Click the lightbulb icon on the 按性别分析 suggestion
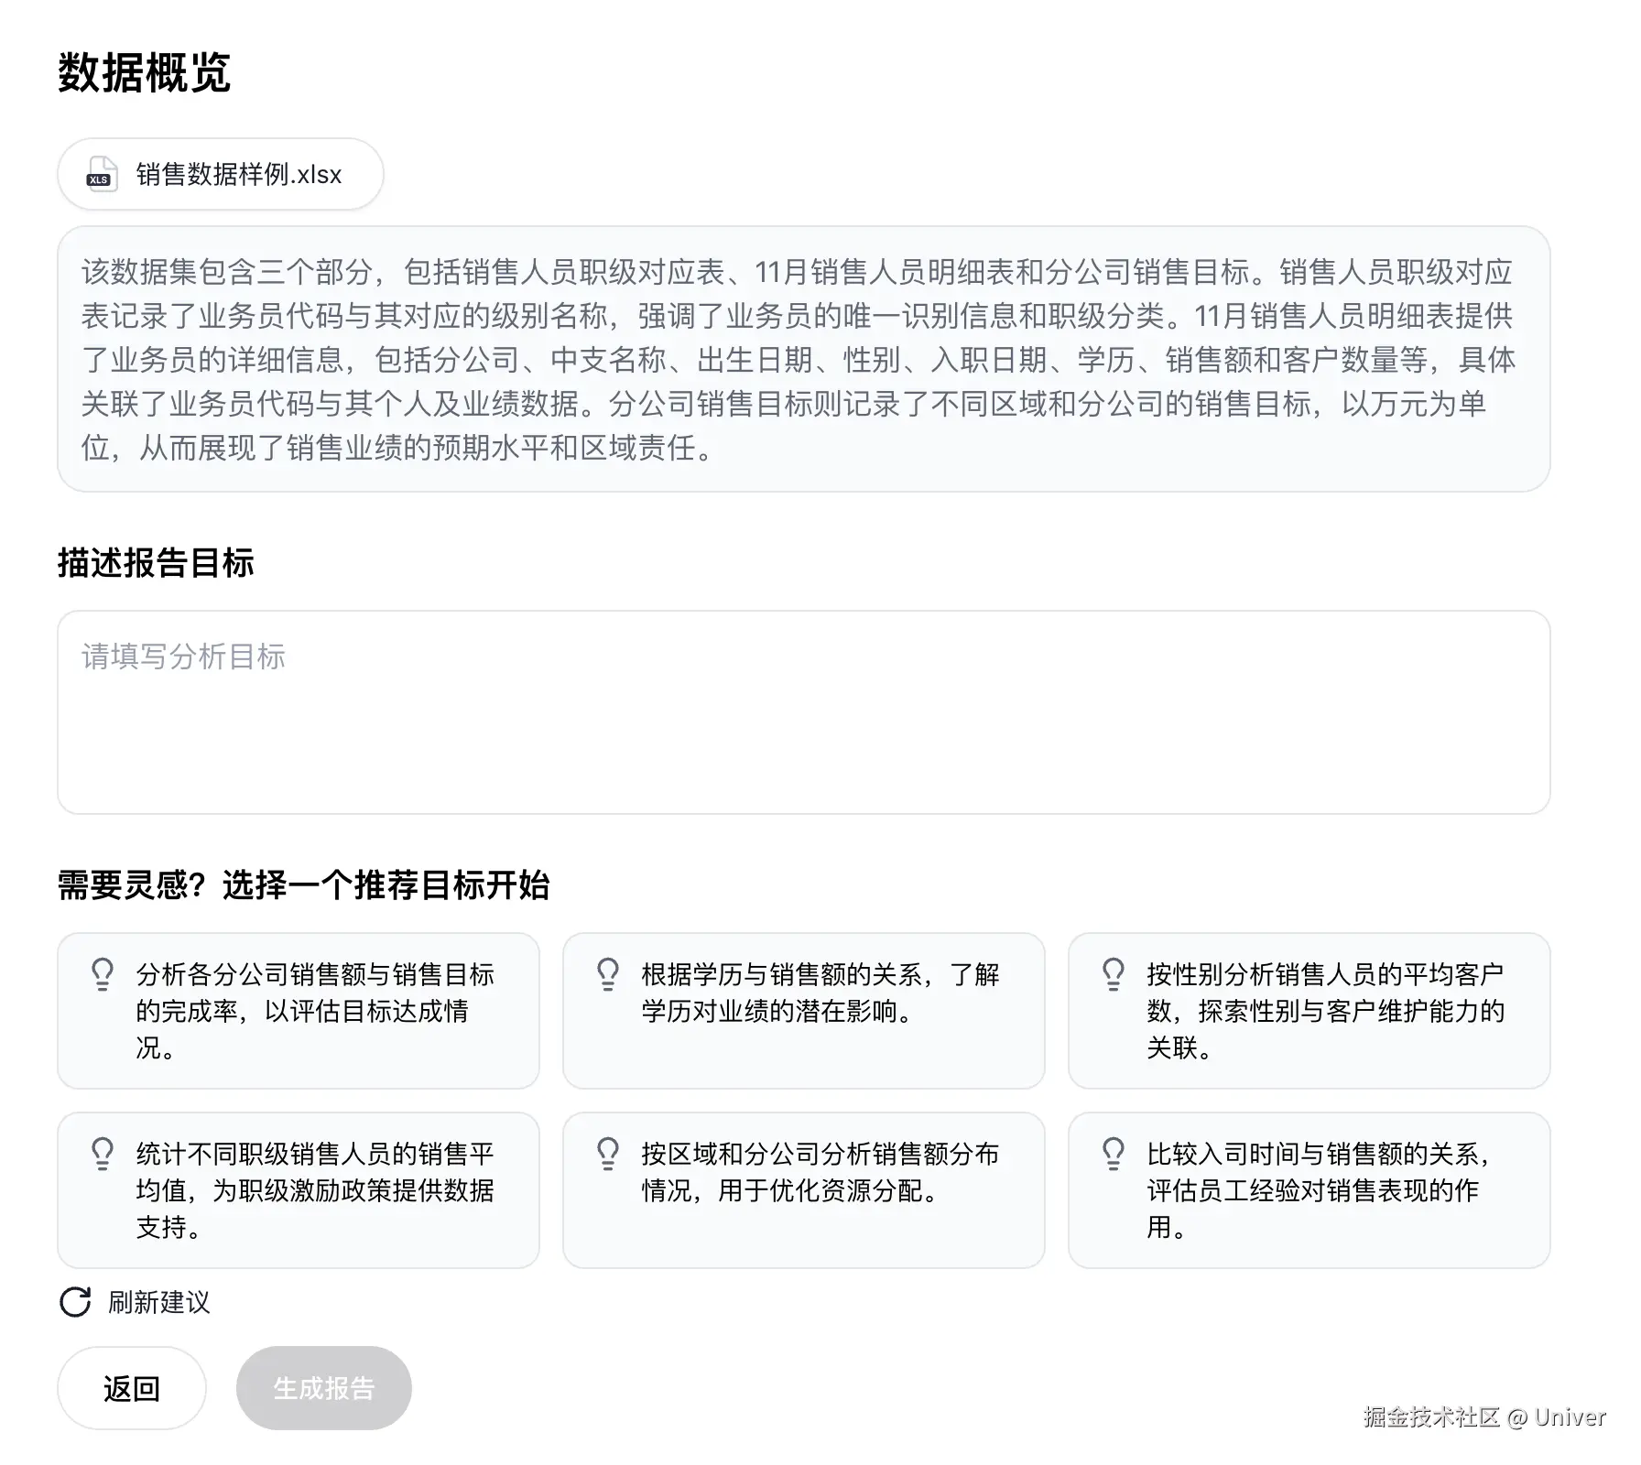The height and width of the screenshot is (1465, 1641). [1114, 973]
